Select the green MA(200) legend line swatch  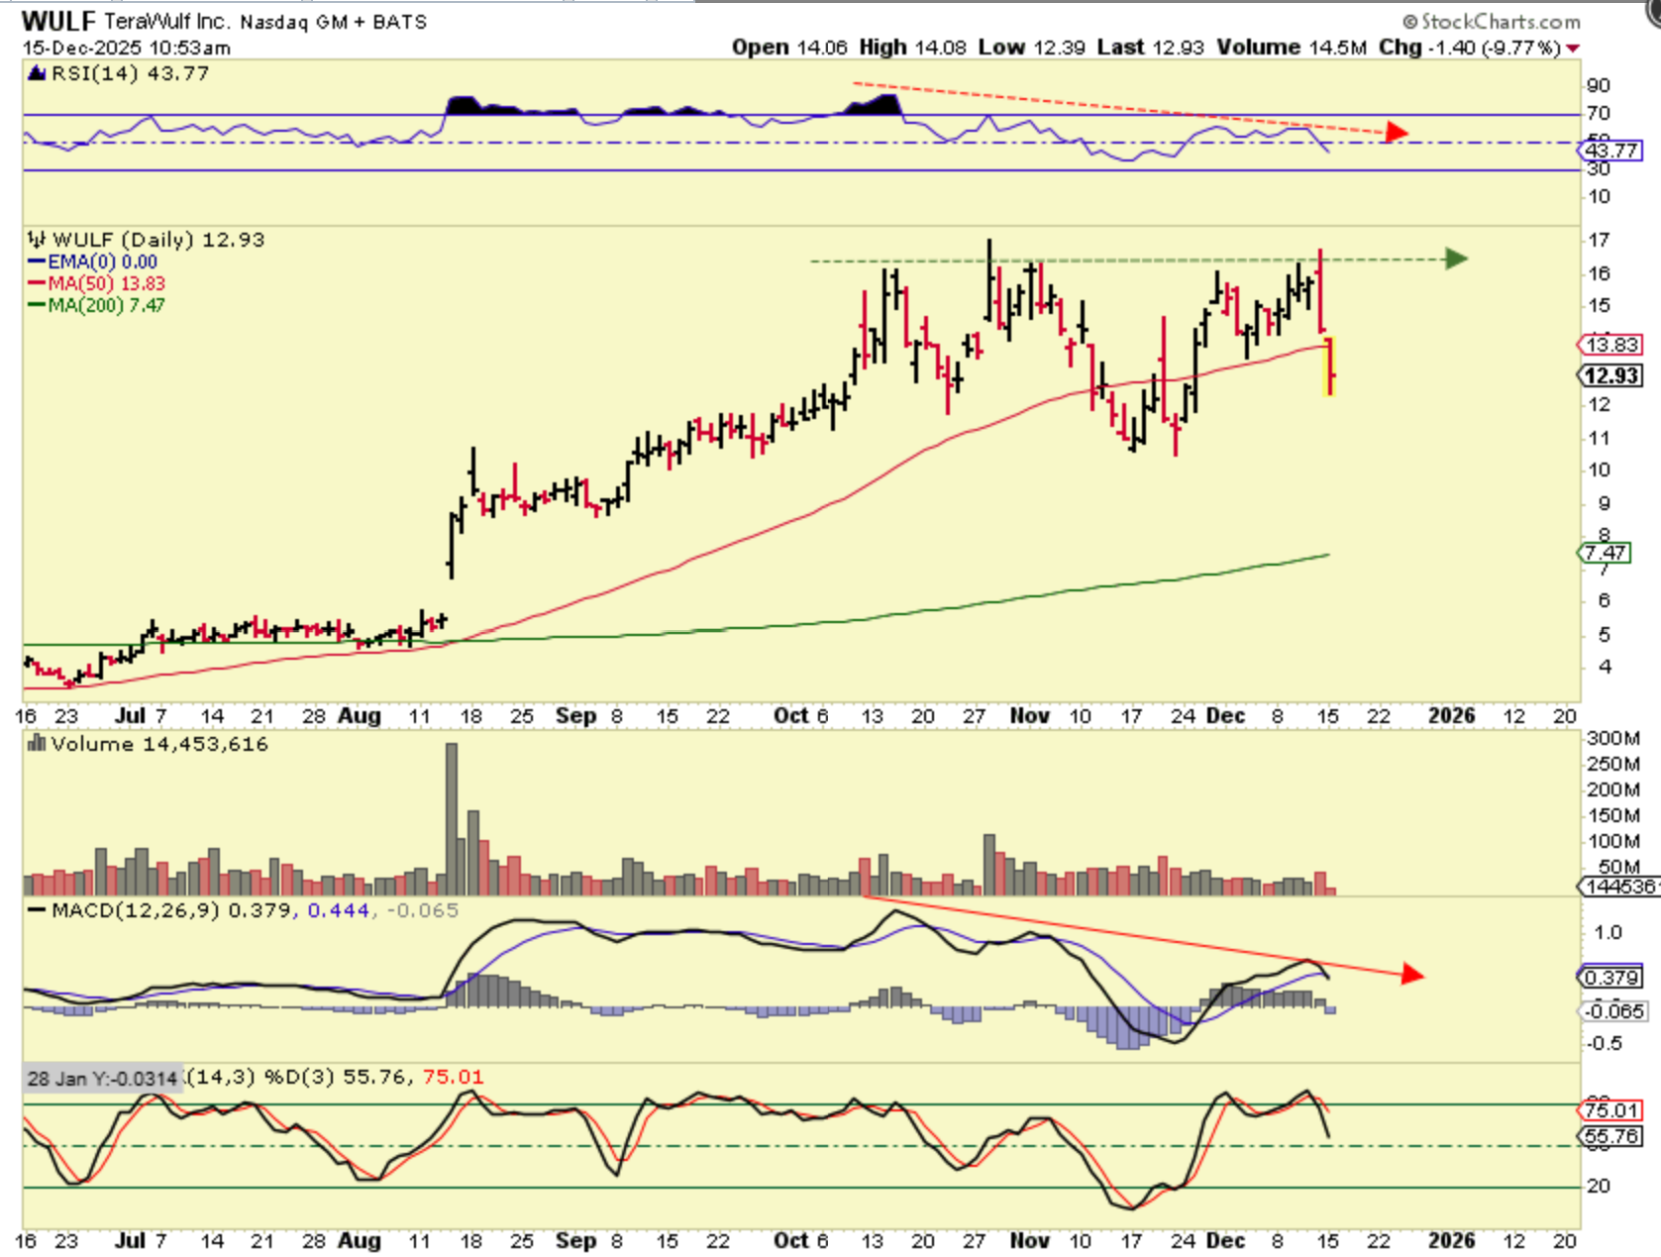coord(37,305)
